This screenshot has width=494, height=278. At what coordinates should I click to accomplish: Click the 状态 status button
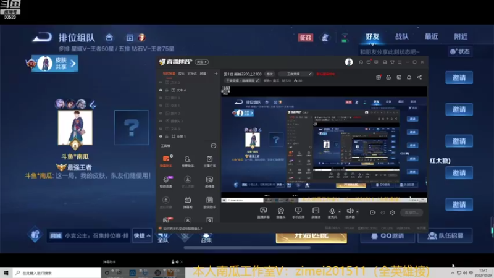pos(460,52)
